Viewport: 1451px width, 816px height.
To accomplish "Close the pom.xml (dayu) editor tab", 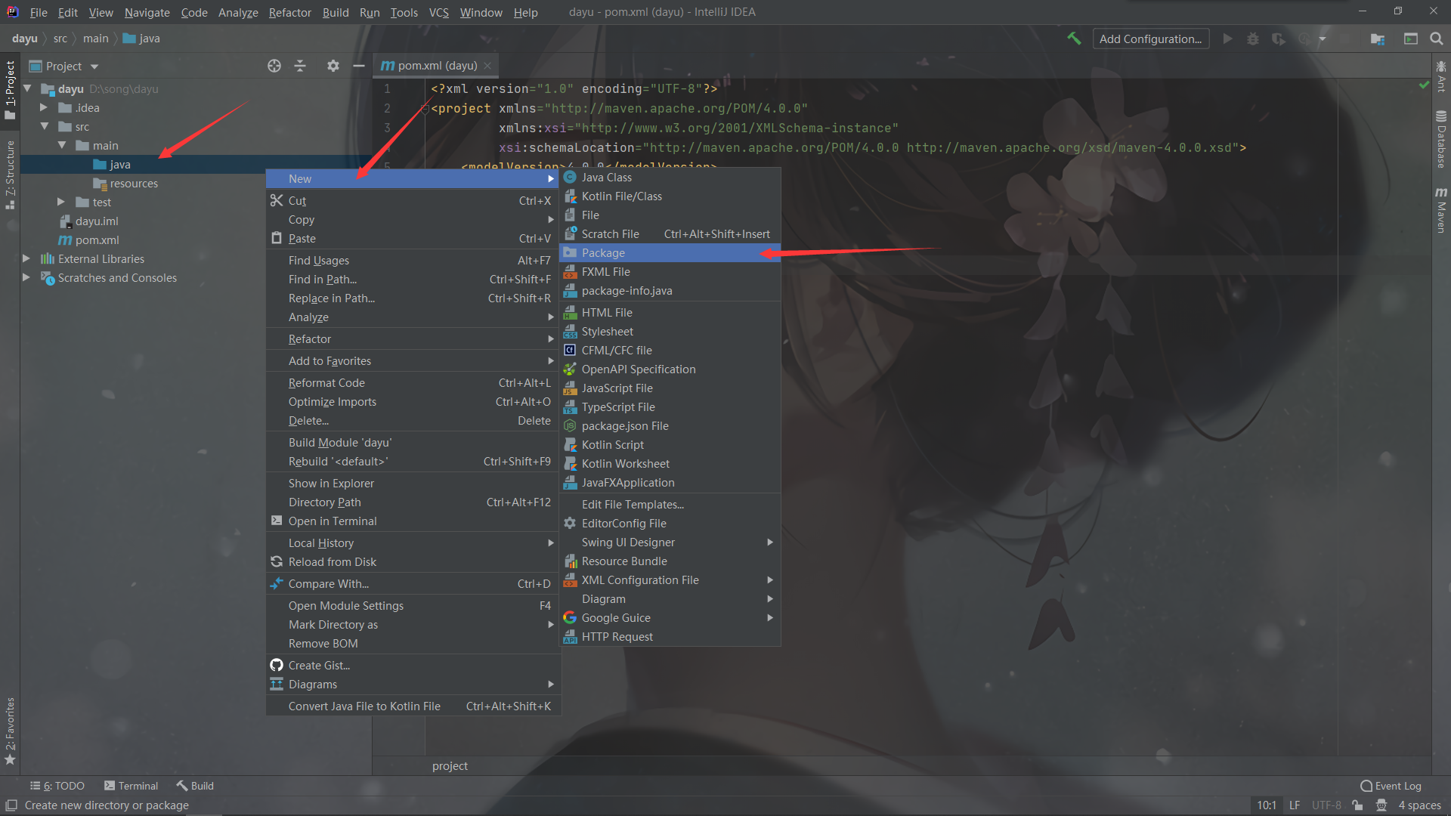I will coord(487,66).
